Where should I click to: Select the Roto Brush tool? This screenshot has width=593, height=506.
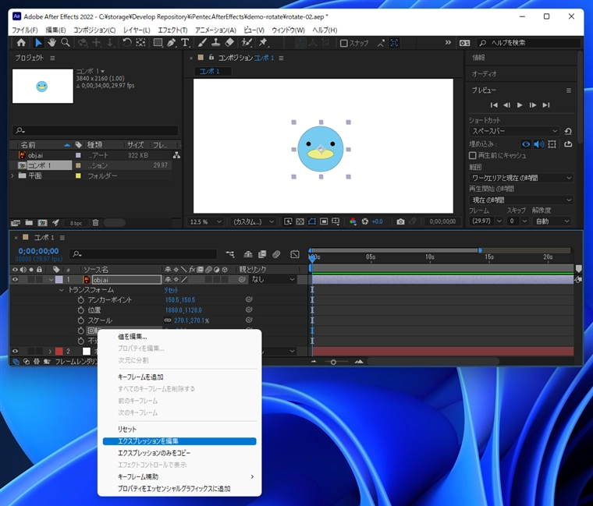pos(247,43)
